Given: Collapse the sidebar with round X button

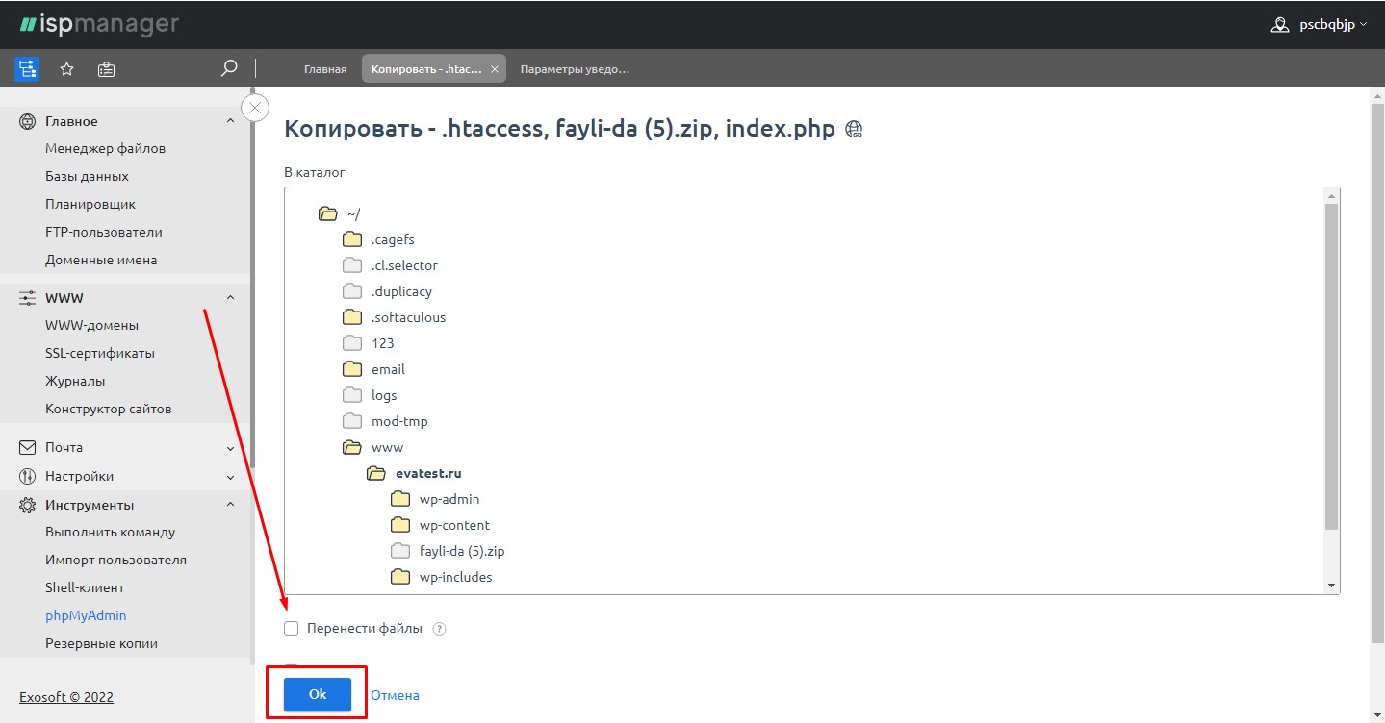Looking at the screenshot, I should pyautogui.click(x=255, y=108).
